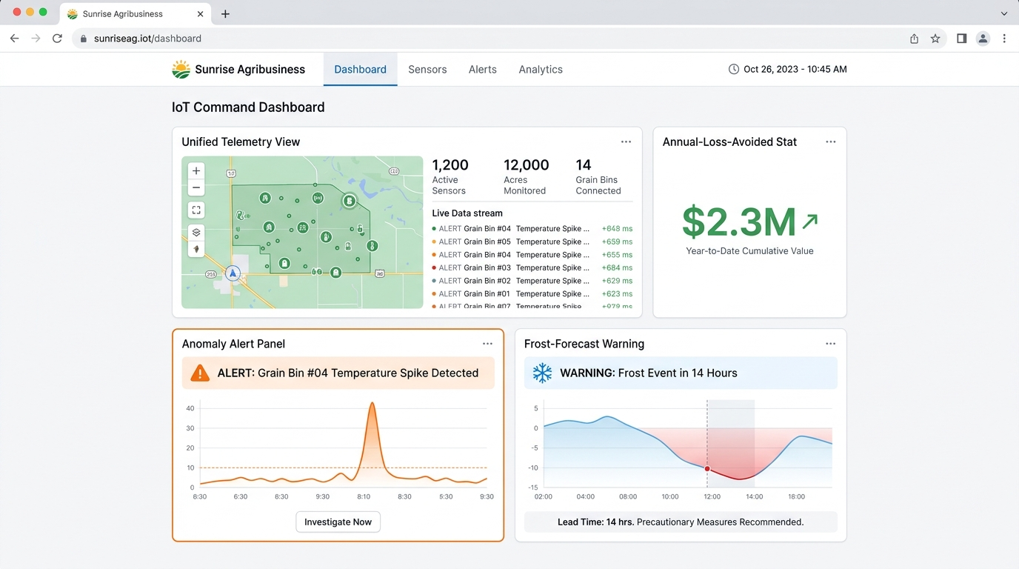Click the share page icon in address bar

click(x=914, y=39)
